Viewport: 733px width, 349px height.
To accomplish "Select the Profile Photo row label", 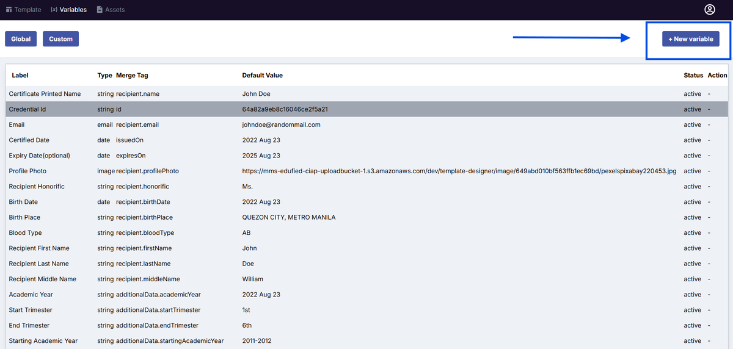I will pos(27,171).
